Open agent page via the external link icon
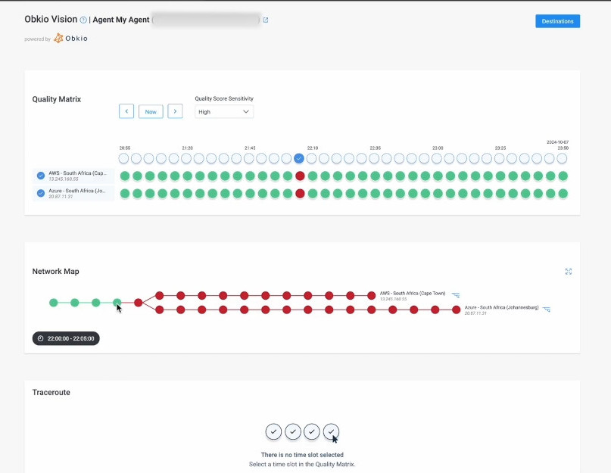The image size is (611, 473). pos(264,20)
